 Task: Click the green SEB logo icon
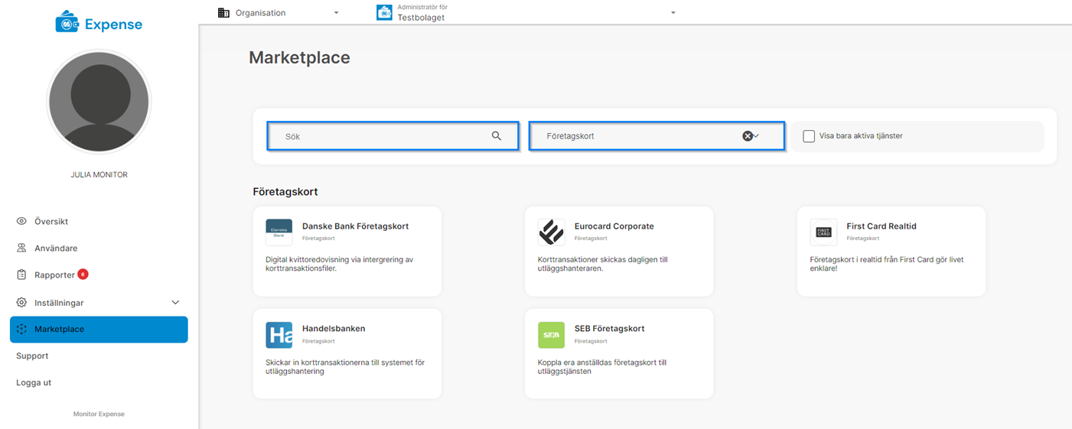tap(551, 335)
